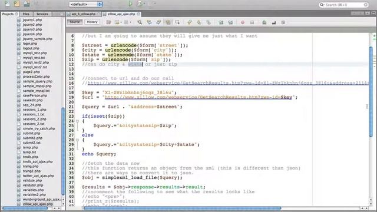Run the project with green play icon
The image size is (377, 212).
pyautogui.click(x=130, y=4)
